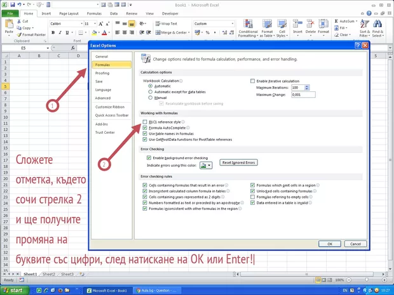Open Format as Table gallery
The height and width of the screenshot is (295, 394).
(x=267, y=24)
